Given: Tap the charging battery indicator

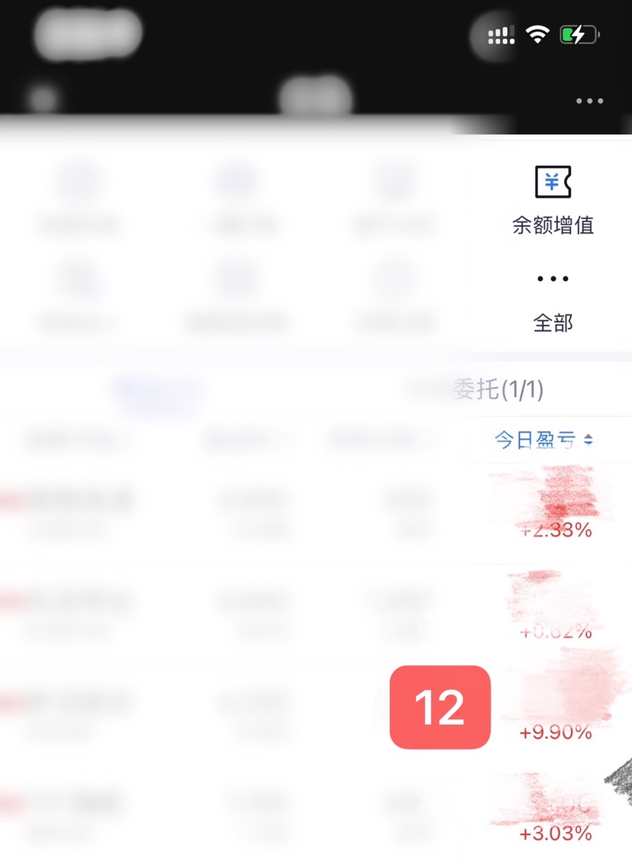Looking at the screenshot, I should click(579, 35).
